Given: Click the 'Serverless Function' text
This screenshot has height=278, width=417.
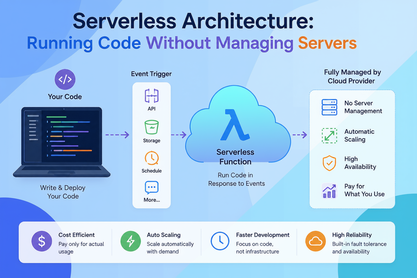Looking at the screenshot, I should point(235,157).
